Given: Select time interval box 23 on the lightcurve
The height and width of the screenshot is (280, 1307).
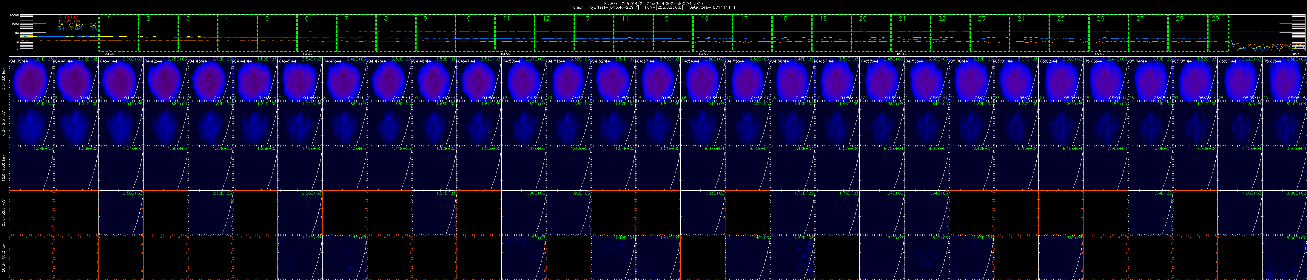Looking at the screenshot, I should (990, 33).
